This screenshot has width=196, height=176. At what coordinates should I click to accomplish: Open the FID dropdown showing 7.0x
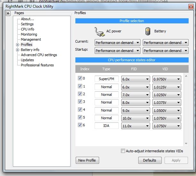pyautogui.click(x=135, y=95)
